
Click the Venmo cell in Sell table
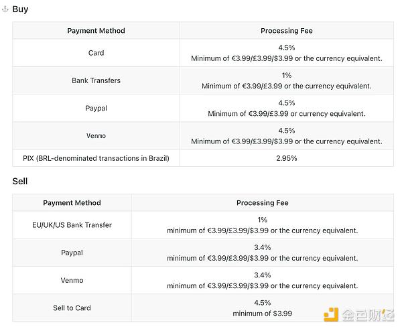(72, 280)
